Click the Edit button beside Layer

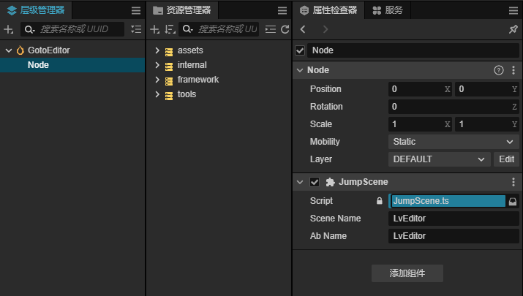(506, 159)
